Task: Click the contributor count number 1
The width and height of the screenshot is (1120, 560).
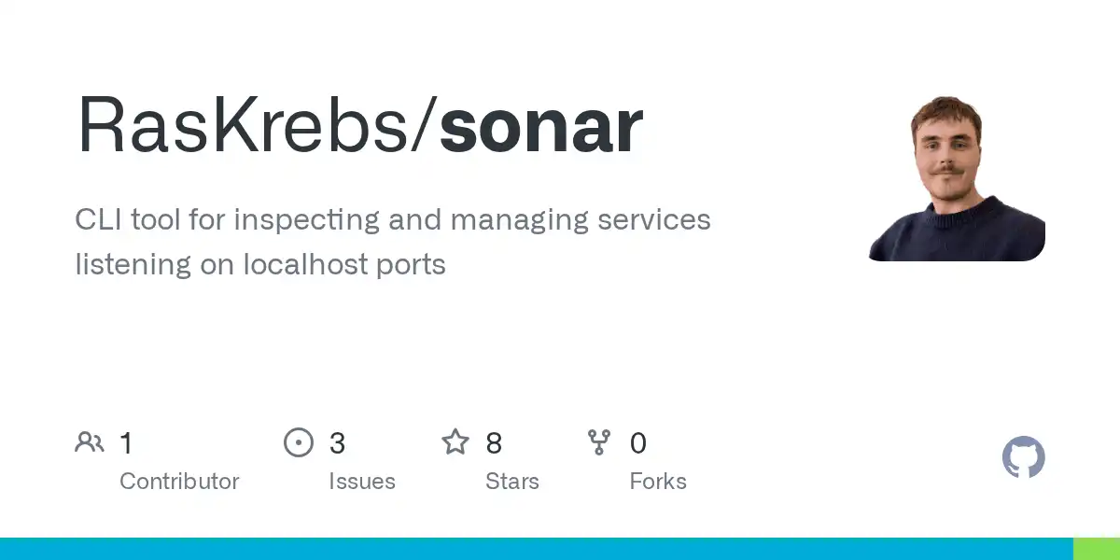Action: 127,443
